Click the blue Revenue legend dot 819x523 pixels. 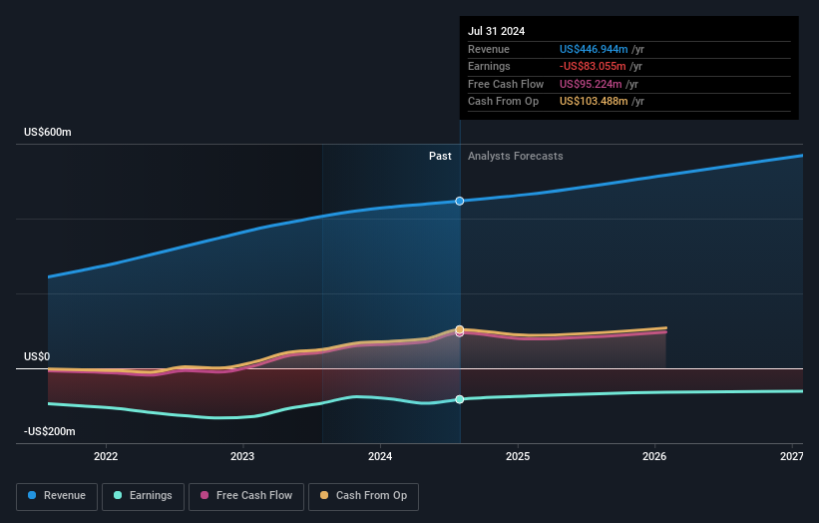[32, 495]
